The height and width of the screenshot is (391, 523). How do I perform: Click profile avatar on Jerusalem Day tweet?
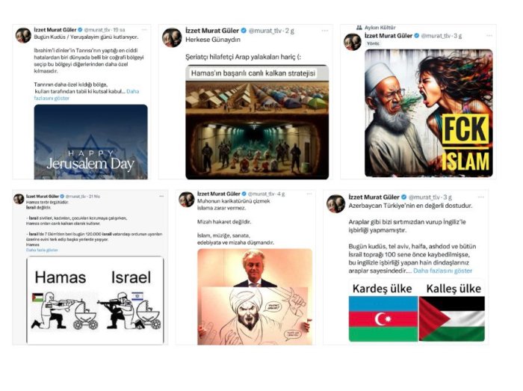pyautogui.click(x=23, y=35)
